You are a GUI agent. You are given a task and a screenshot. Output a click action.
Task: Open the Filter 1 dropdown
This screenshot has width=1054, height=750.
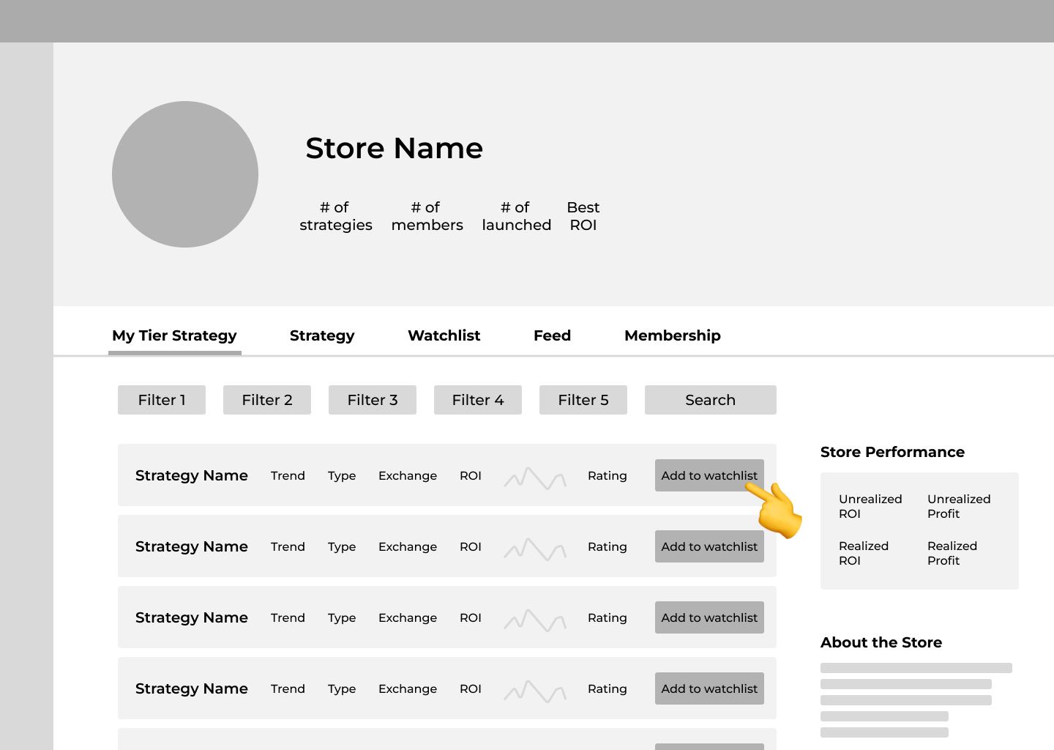(x=162, y=400)
